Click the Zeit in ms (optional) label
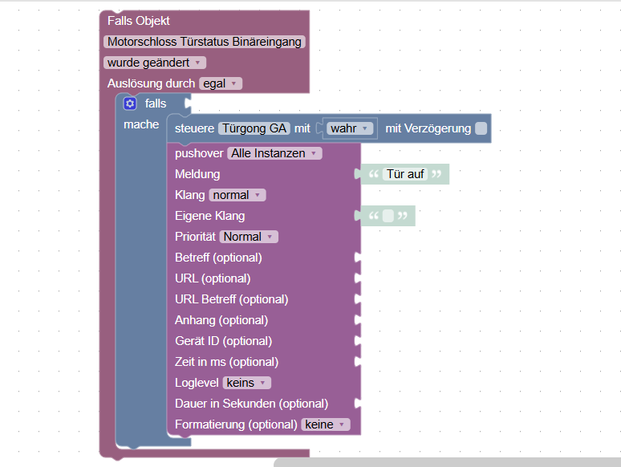Viewport: 621px width, 467px height. [x=226, y=362]
